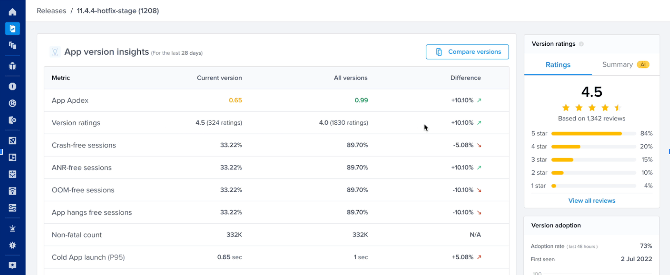Click the Version ratings info icon
670x275 pixels.
[581, 44]
